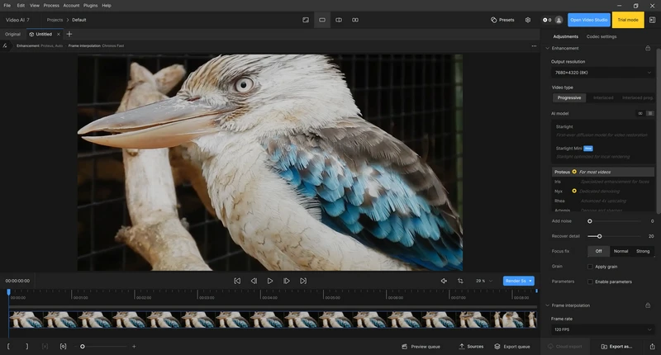Adjust the Add noise slider
This screenshot has width=661, height=355.
click(590, 221)
